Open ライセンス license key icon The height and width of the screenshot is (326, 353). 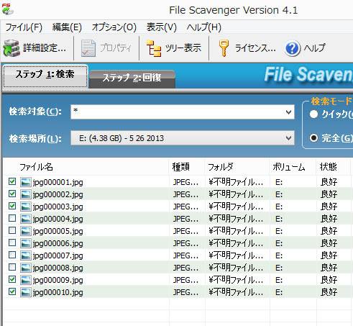click(x=224, y=48)
